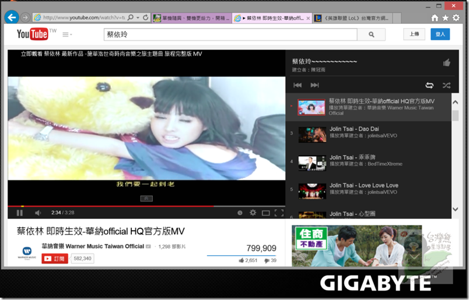The width and height of the screenshot is (469, 300).
Task: Mute the video volume icon
Action: click(38, 213)
